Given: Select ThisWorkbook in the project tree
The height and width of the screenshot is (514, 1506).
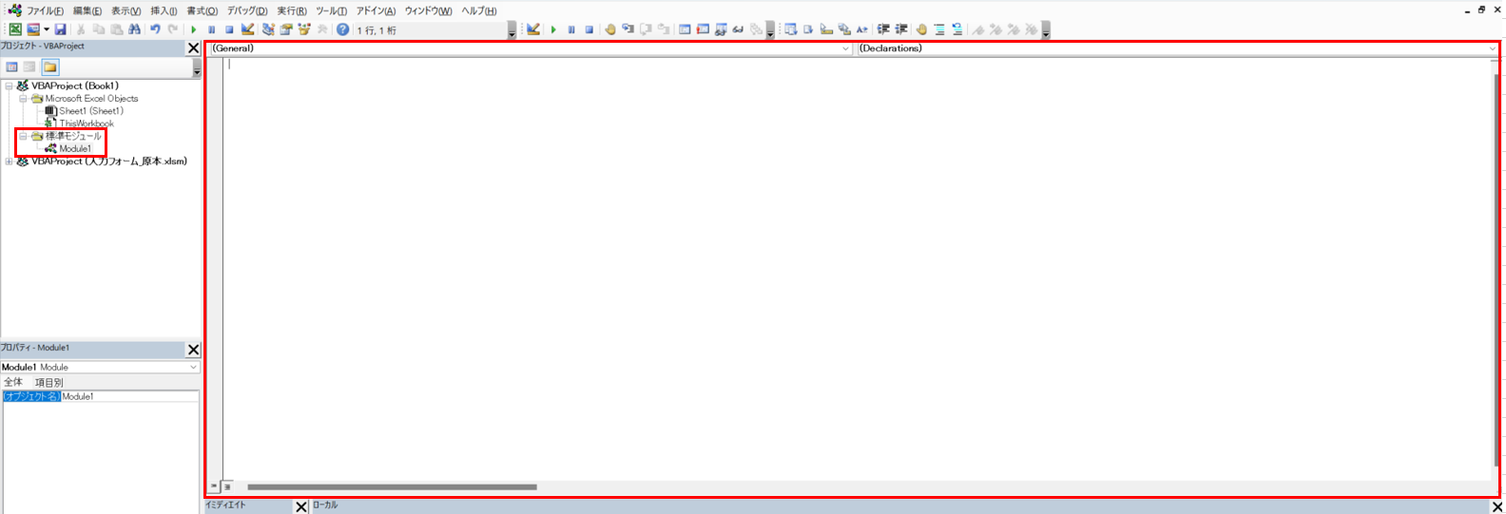Looking at the screenshot, I should [x=87, y=124].
